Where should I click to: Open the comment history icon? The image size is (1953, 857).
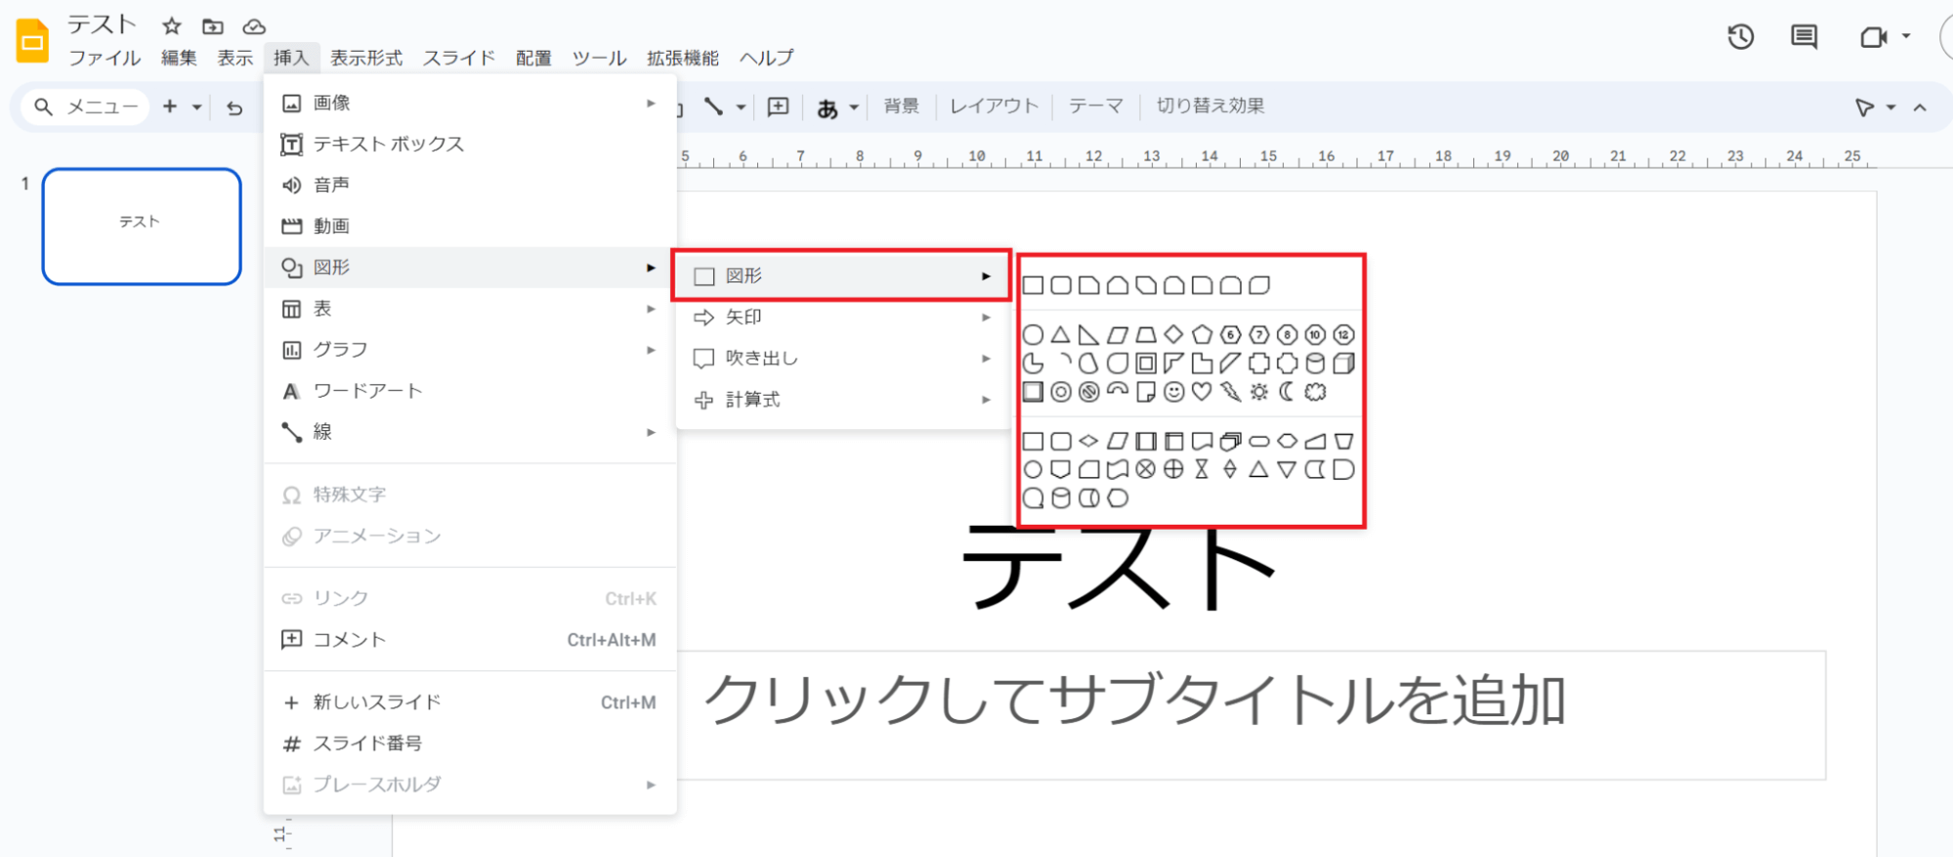click(x=1804, y=37)
